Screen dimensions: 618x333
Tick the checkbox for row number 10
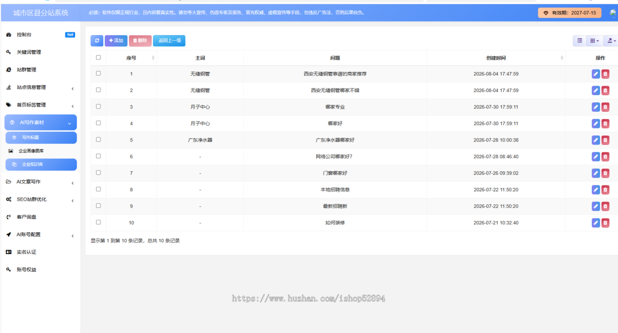point(98,222)
